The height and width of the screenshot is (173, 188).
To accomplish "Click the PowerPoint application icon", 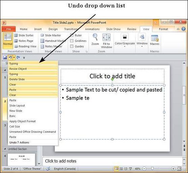I will pos(4,23).
